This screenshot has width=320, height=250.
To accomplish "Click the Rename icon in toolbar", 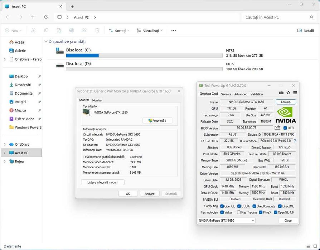I will click(72, 31).
